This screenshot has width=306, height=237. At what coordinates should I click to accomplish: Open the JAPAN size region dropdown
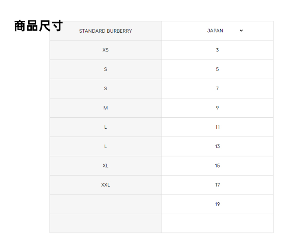coord(224,31)
